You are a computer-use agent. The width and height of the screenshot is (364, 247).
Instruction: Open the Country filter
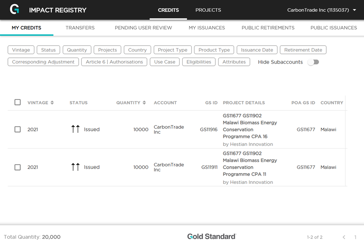[x=137, y=50]
